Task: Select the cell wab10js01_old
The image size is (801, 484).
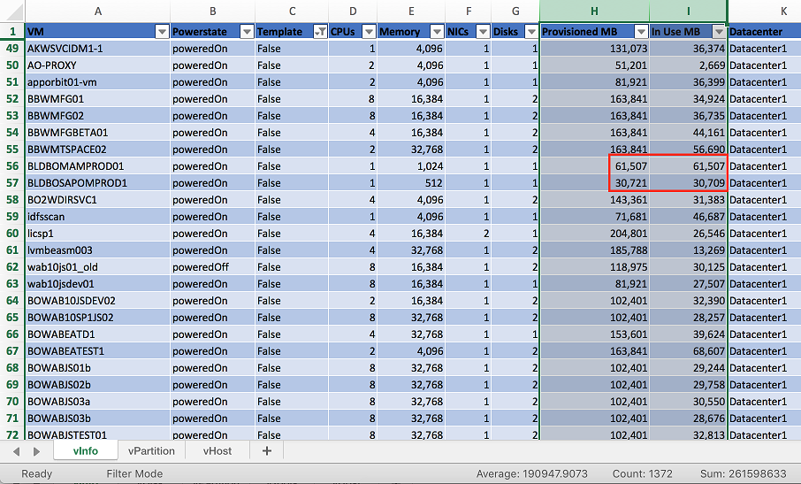Action: click(x=97, y=267)
